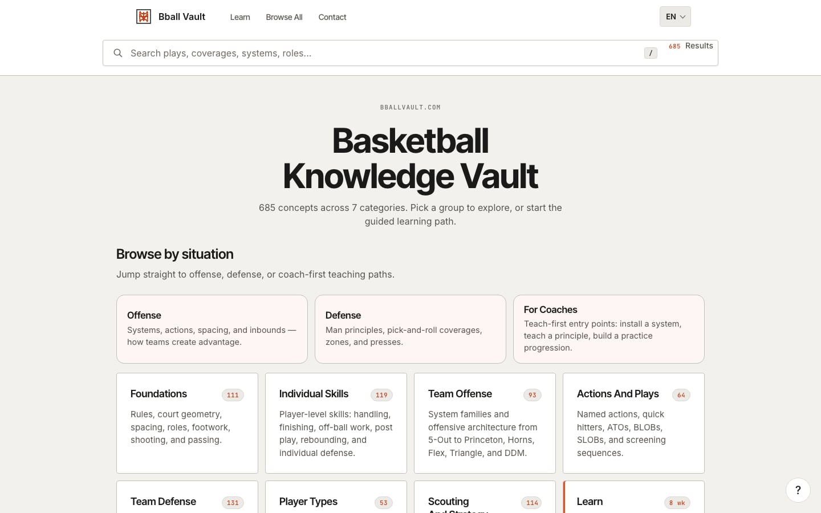Click the Bball Vault logo icon

click(144, 17)
